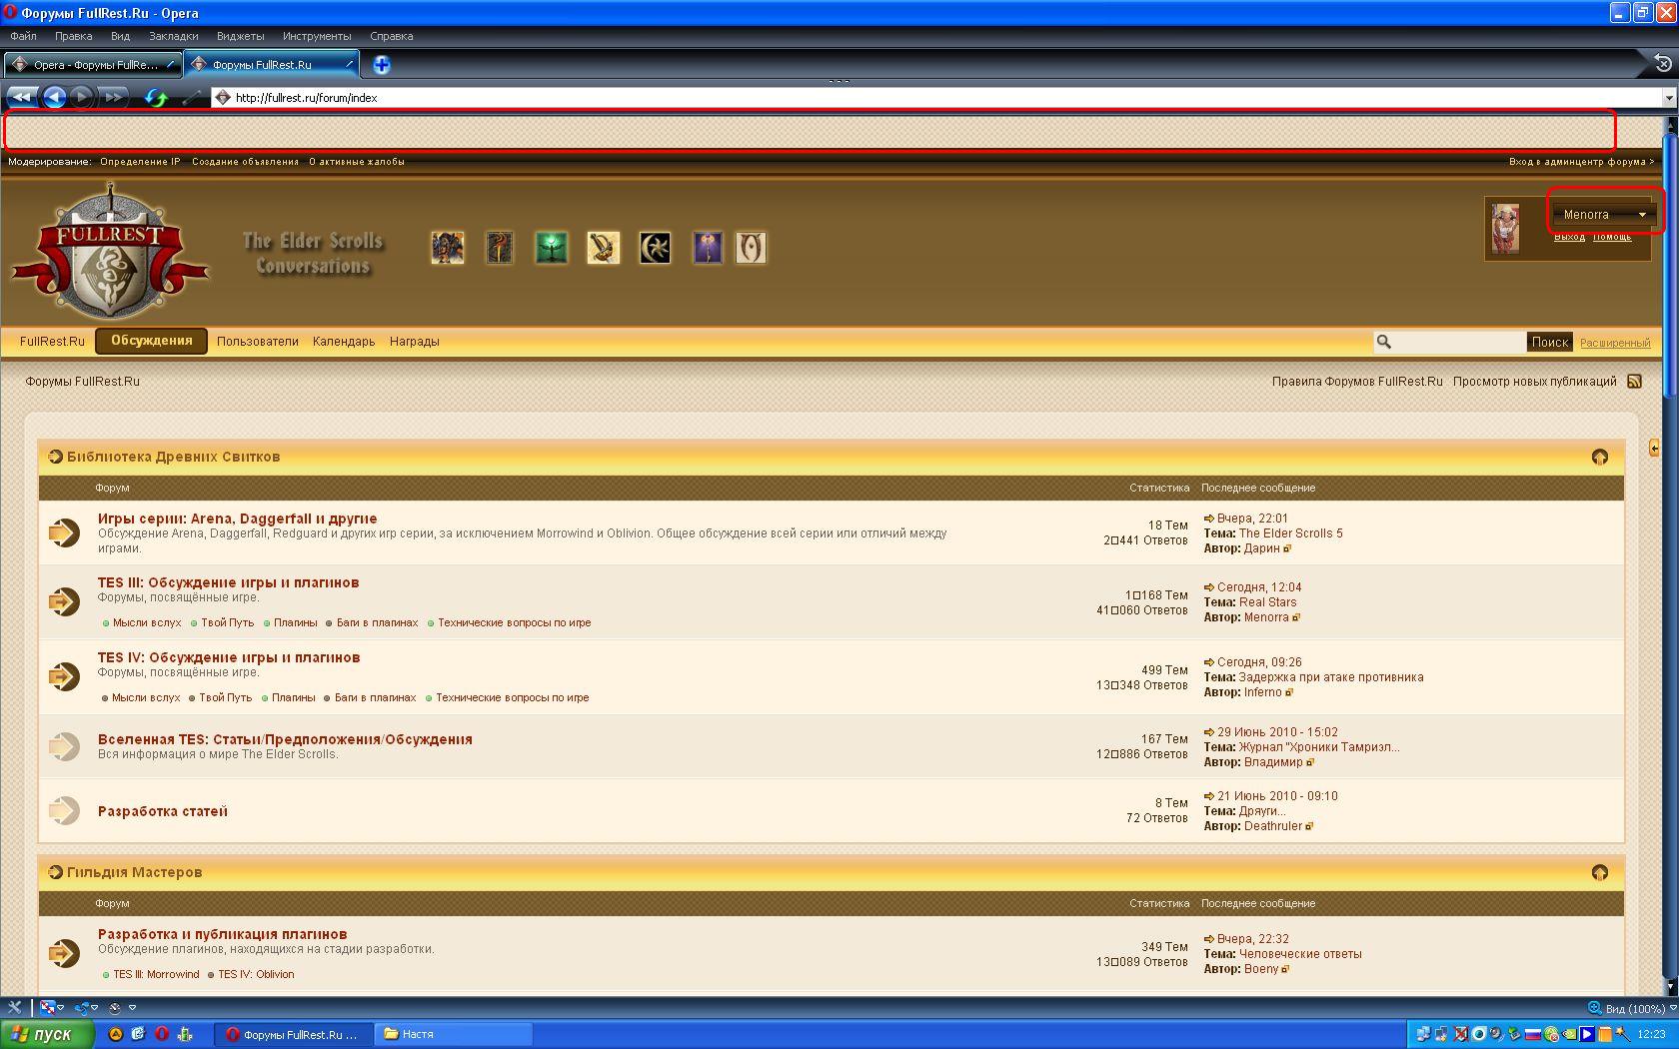Image resolution: width=1679 pixels, height=1049 pixels.
Task: Open the Помощь help link
Action: [x=1611, y=237]
